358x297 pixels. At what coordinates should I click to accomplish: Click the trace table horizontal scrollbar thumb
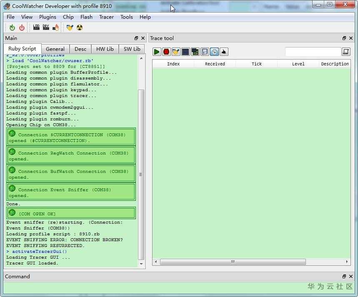click(233, 262)
